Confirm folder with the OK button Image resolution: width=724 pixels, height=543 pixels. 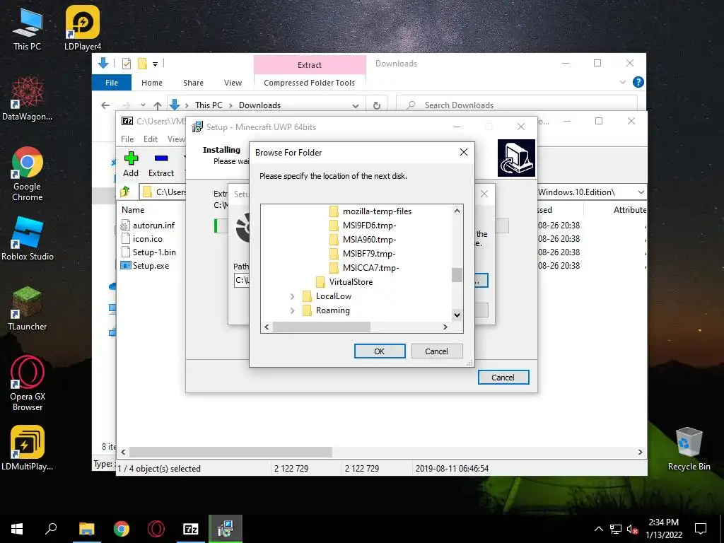pyautogui.click(x=380, y=351)
